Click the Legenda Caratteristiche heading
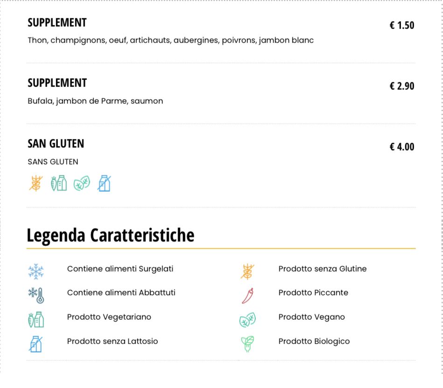The width and height of the screenshot is (443, 388). 111,235
